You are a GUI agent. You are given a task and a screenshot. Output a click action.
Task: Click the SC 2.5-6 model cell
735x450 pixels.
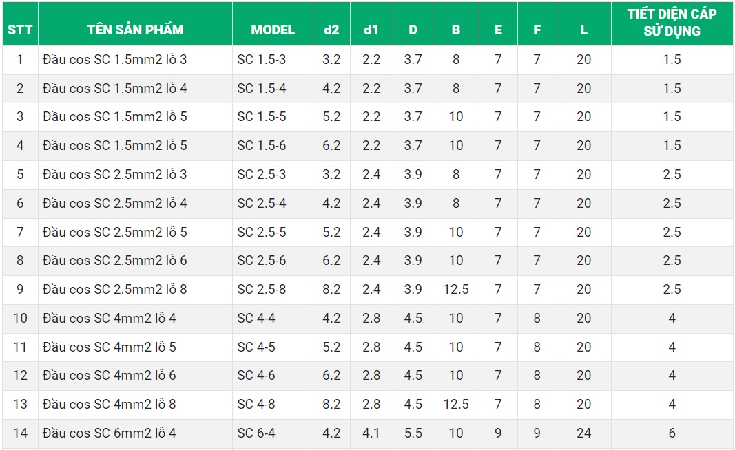[x=261, y=261]
